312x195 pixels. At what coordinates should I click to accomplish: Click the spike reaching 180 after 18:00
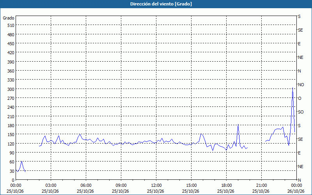238,124
